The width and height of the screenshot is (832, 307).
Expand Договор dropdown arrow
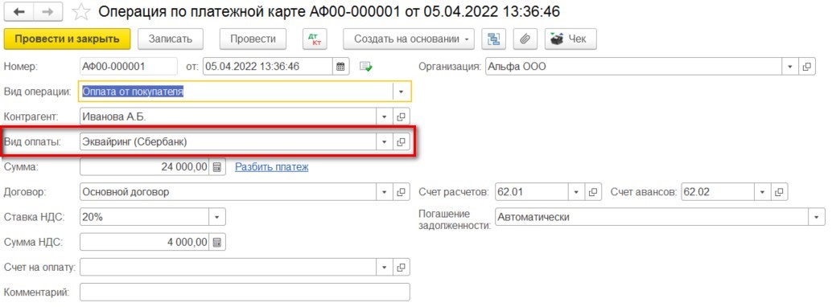tap(385, 192)
